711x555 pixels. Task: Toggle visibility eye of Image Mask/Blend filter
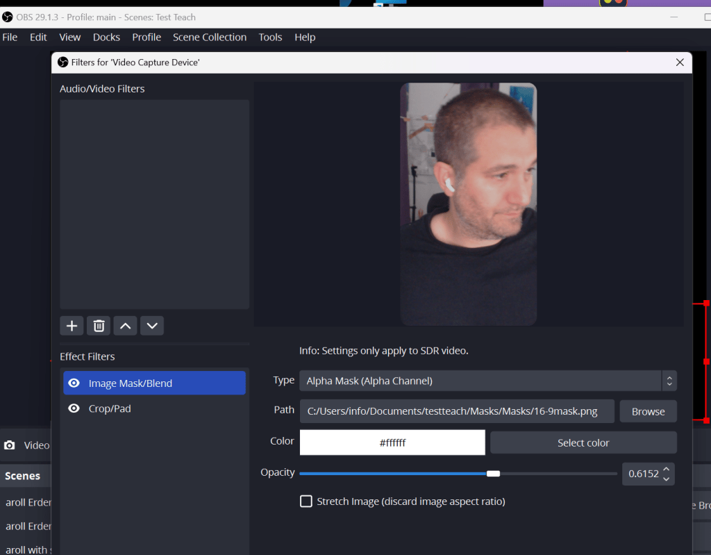74,383
